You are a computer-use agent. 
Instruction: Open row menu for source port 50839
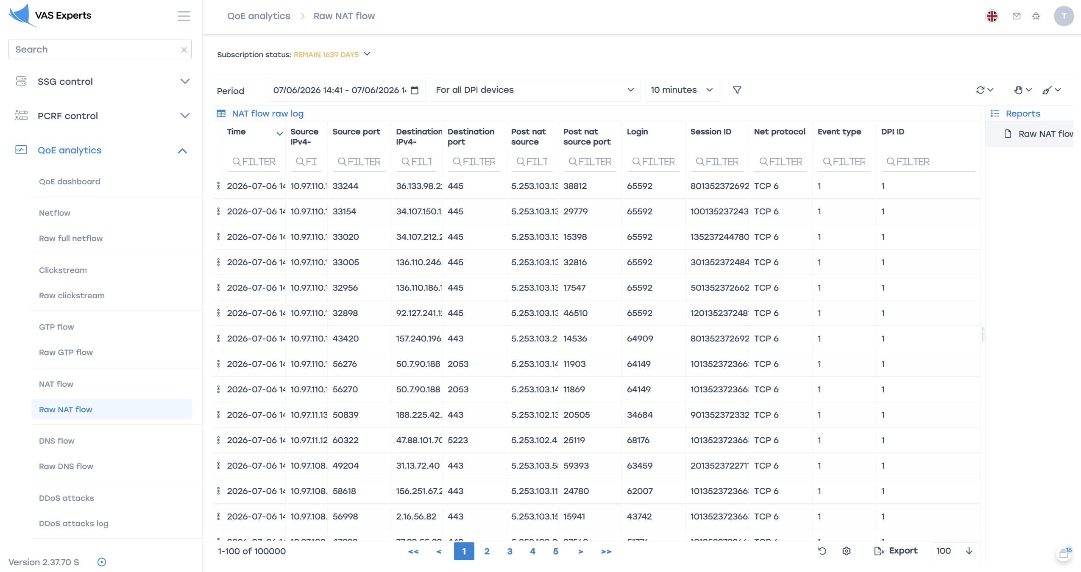click(218, 414)
